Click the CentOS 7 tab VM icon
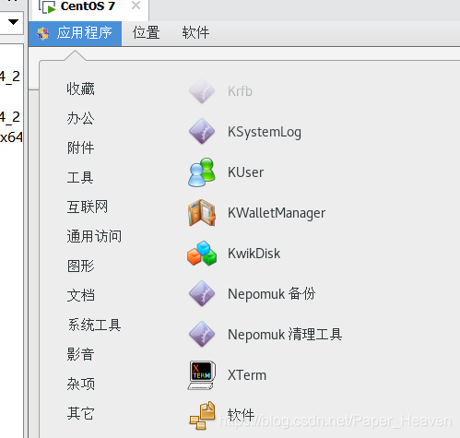 click(x=48, y=6)
